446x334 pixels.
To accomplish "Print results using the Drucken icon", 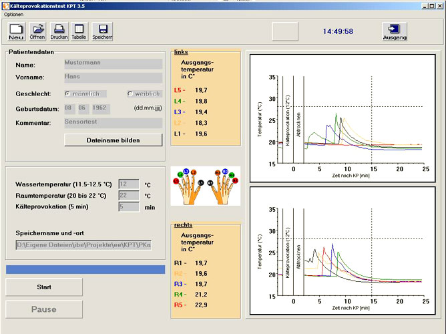I will 59,31.
